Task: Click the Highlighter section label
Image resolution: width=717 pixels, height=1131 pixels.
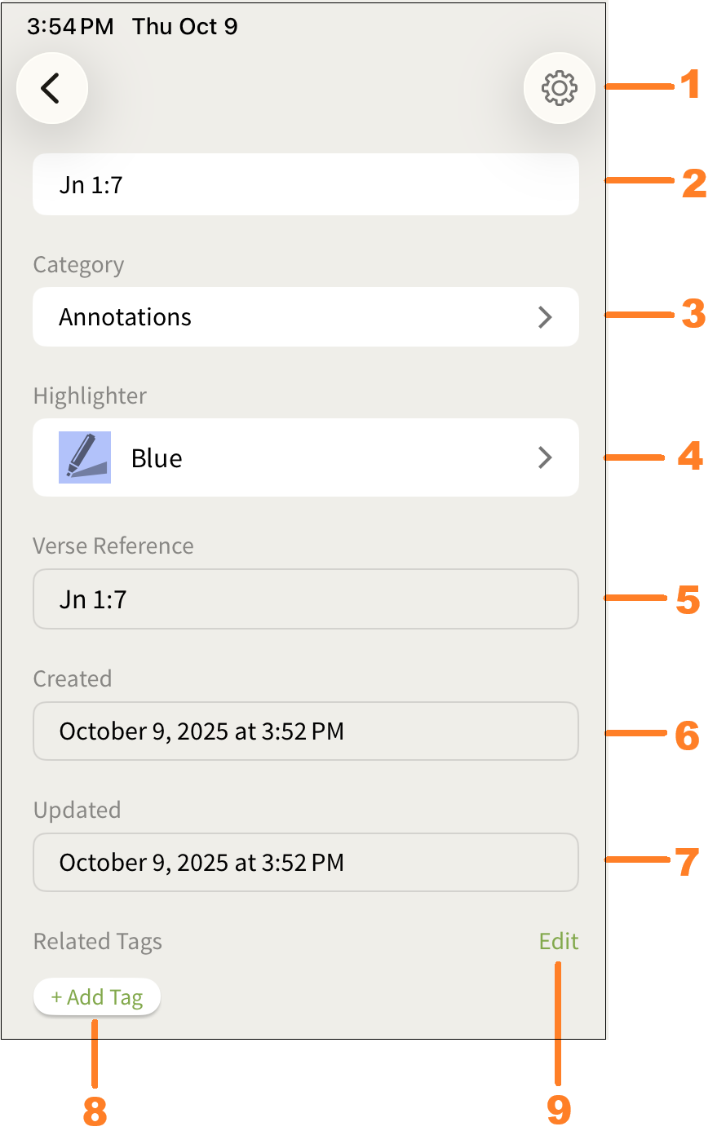Action: tap(90, 396)
